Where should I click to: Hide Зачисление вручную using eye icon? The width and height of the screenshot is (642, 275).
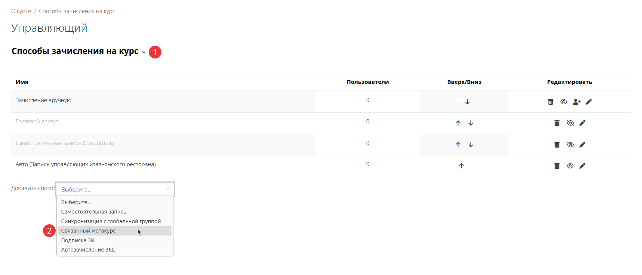[x=564, y=102]
